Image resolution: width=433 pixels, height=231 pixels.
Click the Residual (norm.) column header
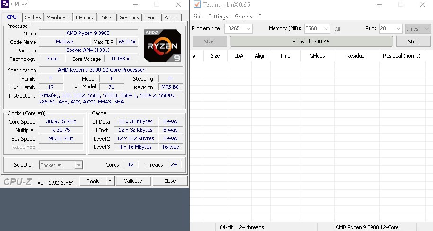click(401, 56)
